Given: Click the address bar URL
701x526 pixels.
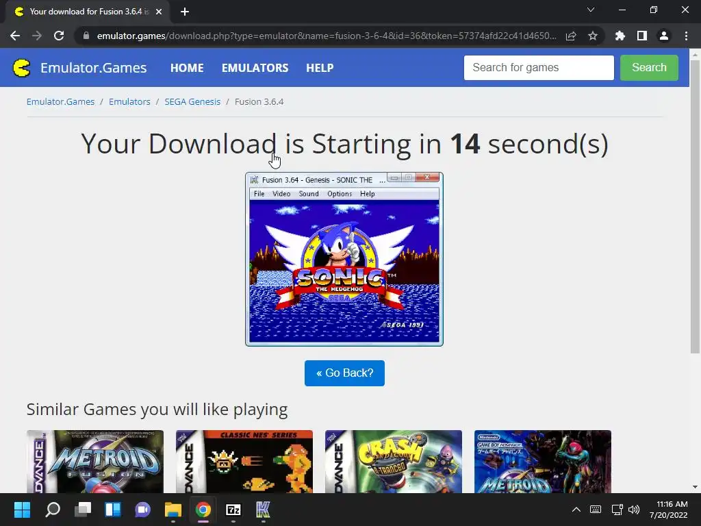Looking at the screenshot, I should 327,36.
